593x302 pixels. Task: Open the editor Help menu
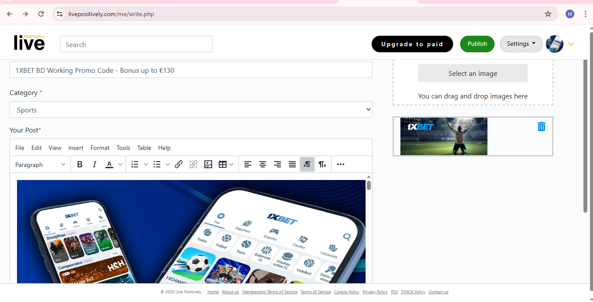(164, 148)
